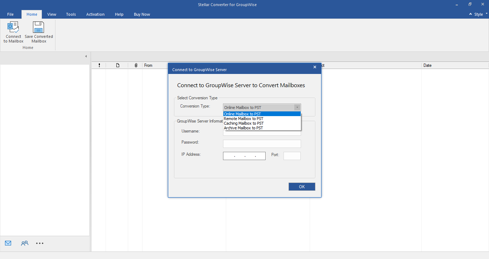Image resolution: width=489 pixels, height=259 pixels.
Task: Click the Buy Now tab
Action: tap(142, 14)
